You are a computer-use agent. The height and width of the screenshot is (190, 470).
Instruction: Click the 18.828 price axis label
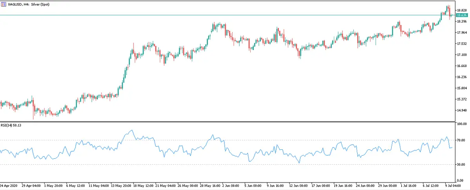click(x=462, y=11)
